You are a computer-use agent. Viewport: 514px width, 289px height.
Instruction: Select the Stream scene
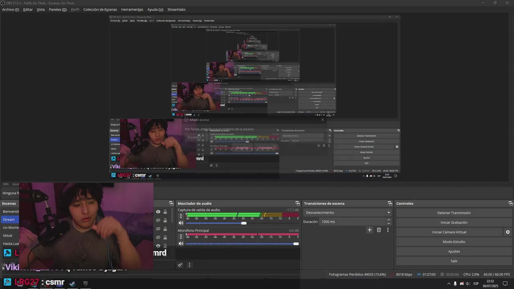pos(9,220)
